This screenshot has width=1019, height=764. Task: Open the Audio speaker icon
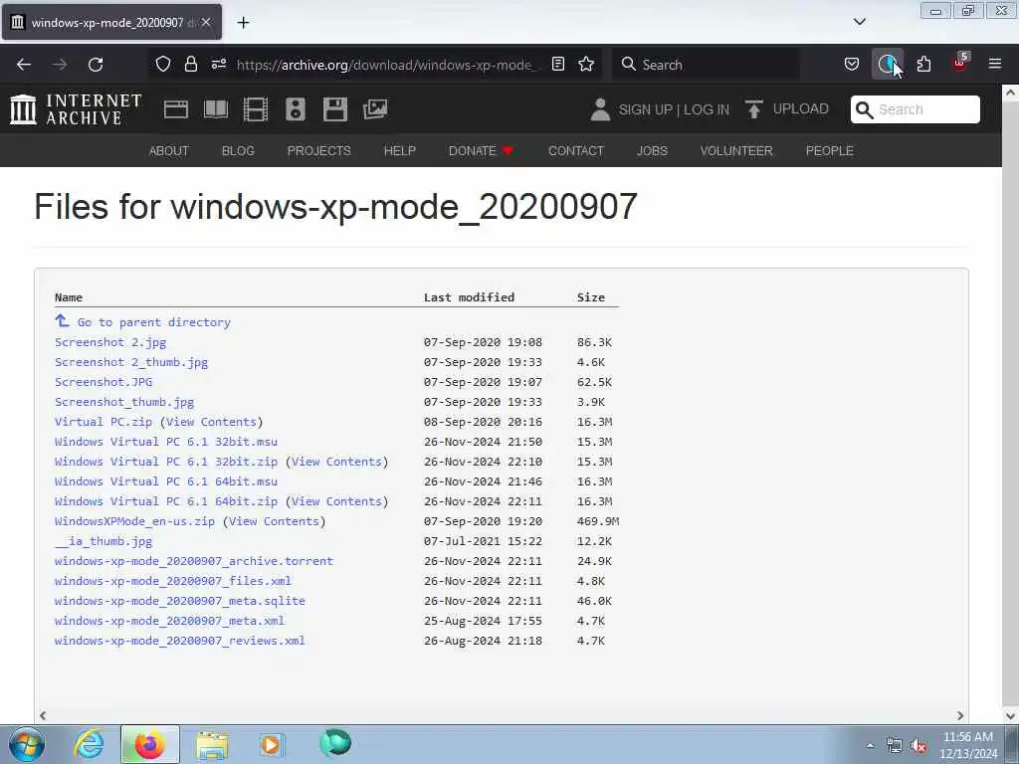pos(295,109)
